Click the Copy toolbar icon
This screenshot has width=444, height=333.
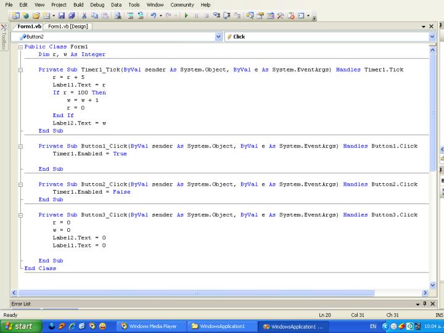94,15
